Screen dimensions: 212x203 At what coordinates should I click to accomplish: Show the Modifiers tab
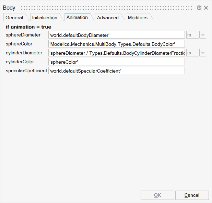pos(138,18)
